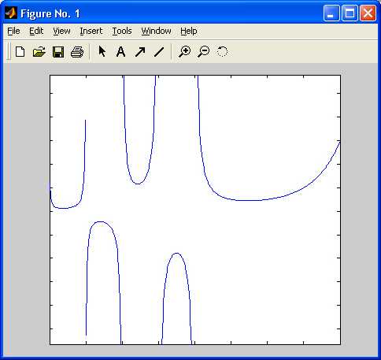Expand the View menu
Screen dimensions: 381x360
(x=61, y=31)
